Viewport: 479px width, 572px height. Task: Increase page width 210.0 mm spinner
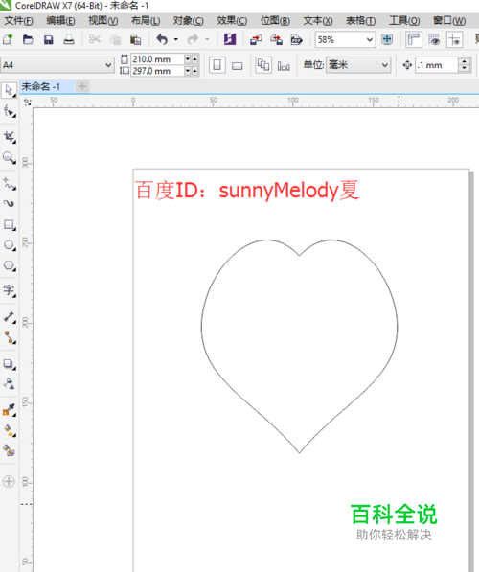point(194,59)
